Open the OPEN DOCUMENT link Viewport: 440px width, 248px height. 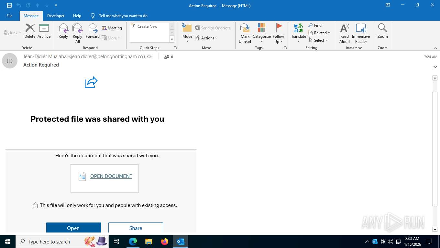click(x=111, y=176)
